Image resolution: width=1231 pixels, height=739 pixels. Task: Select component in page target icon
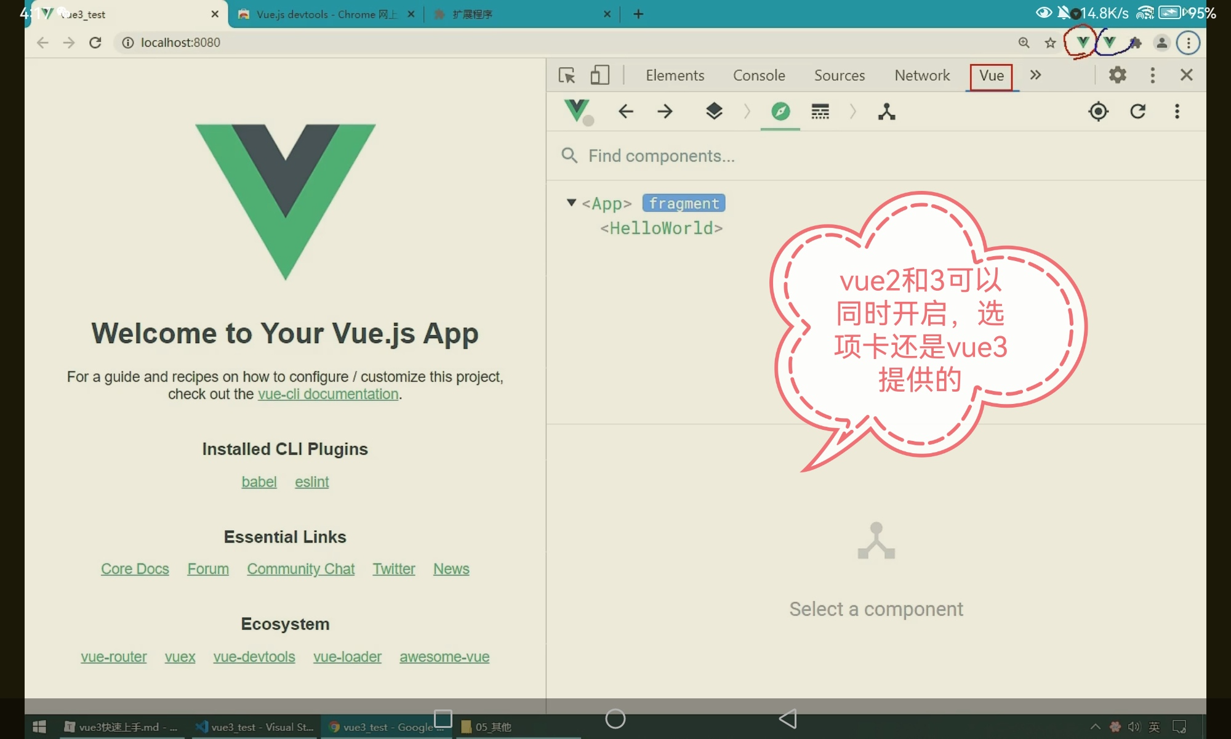click(1098, 111)
